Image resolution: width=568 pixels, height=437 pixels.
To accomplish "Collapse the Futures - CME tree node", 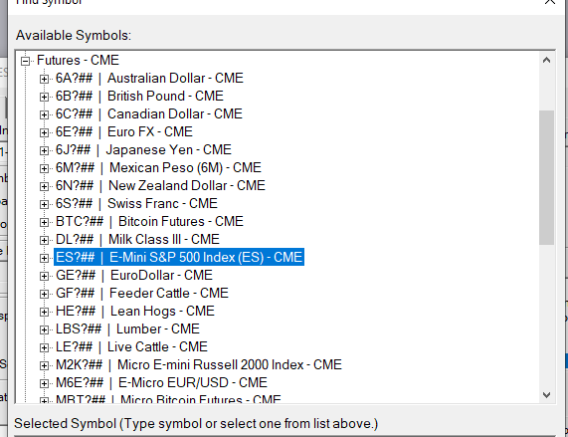I will [x=25, y=61].
